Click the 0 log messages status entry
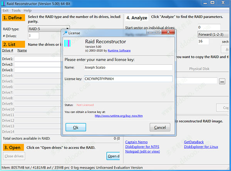Image resolution: width=231 pixels, height=171 pixels. [83, 168]
